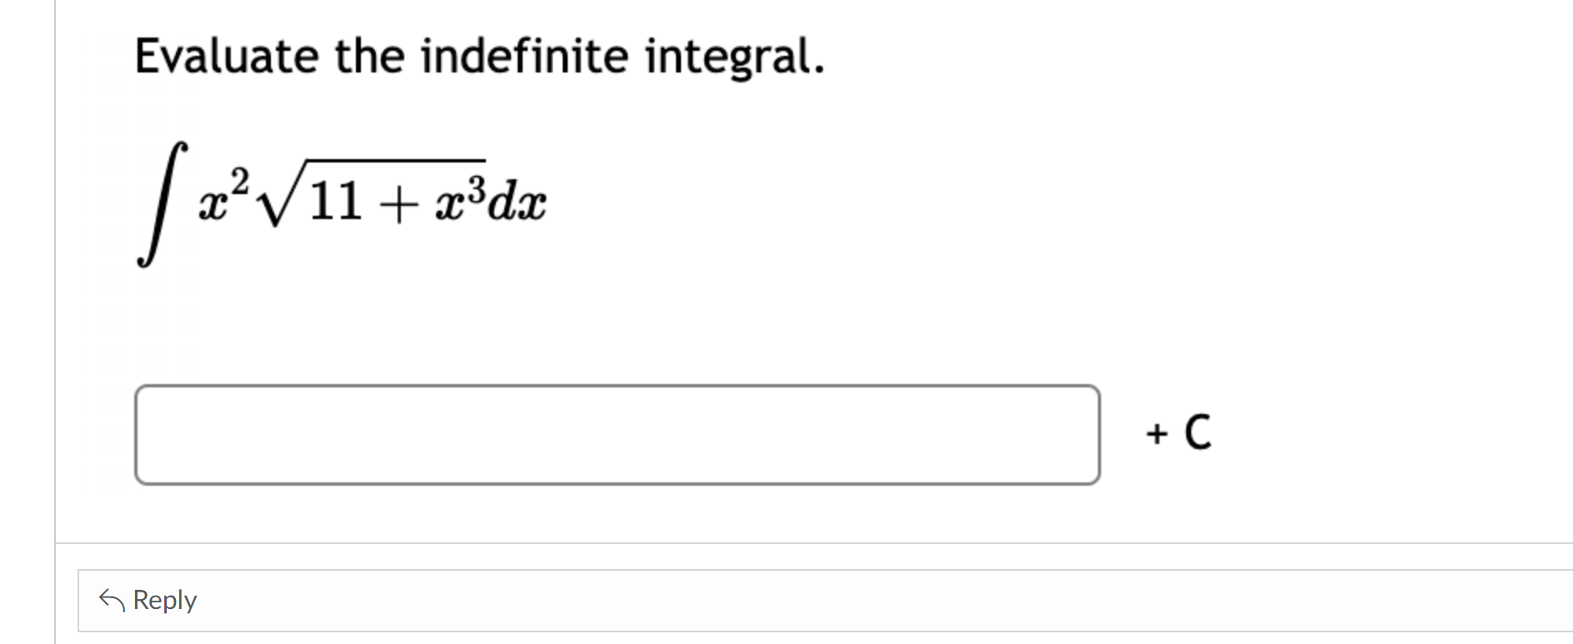Select the curved back-arrow beside Reply

coord(113,598)
